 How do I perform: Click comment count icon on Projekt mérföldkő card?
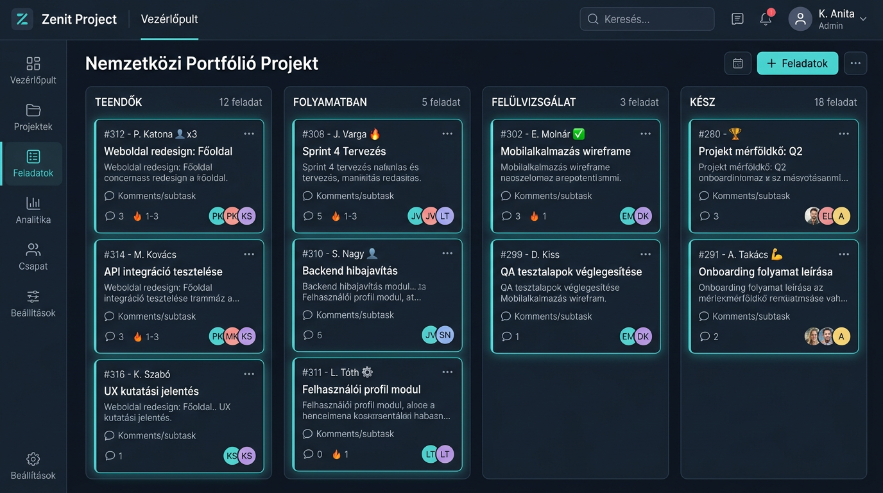click(x=705, y=216)
